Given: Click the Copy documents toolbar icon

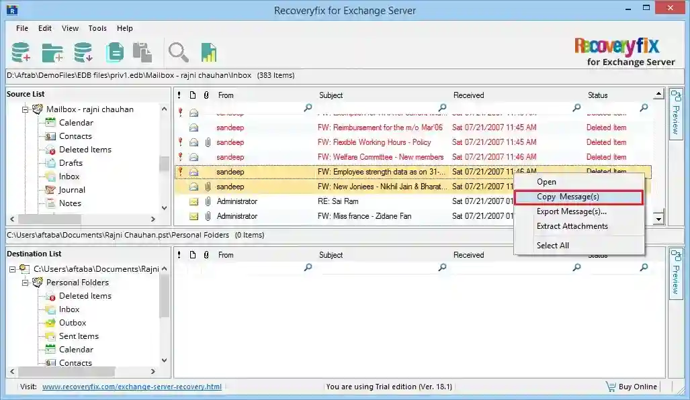Looking at the screenshot, I should 115,52.
